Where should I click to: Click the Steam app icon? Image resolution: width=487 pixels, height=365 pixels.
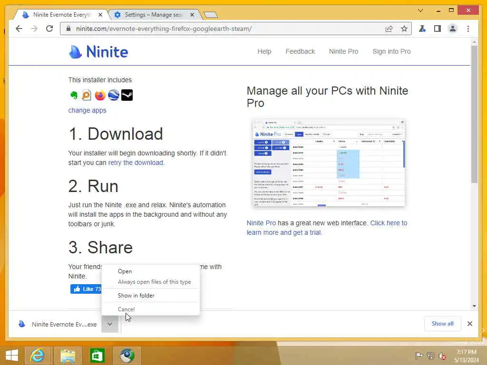pos(127,95)
